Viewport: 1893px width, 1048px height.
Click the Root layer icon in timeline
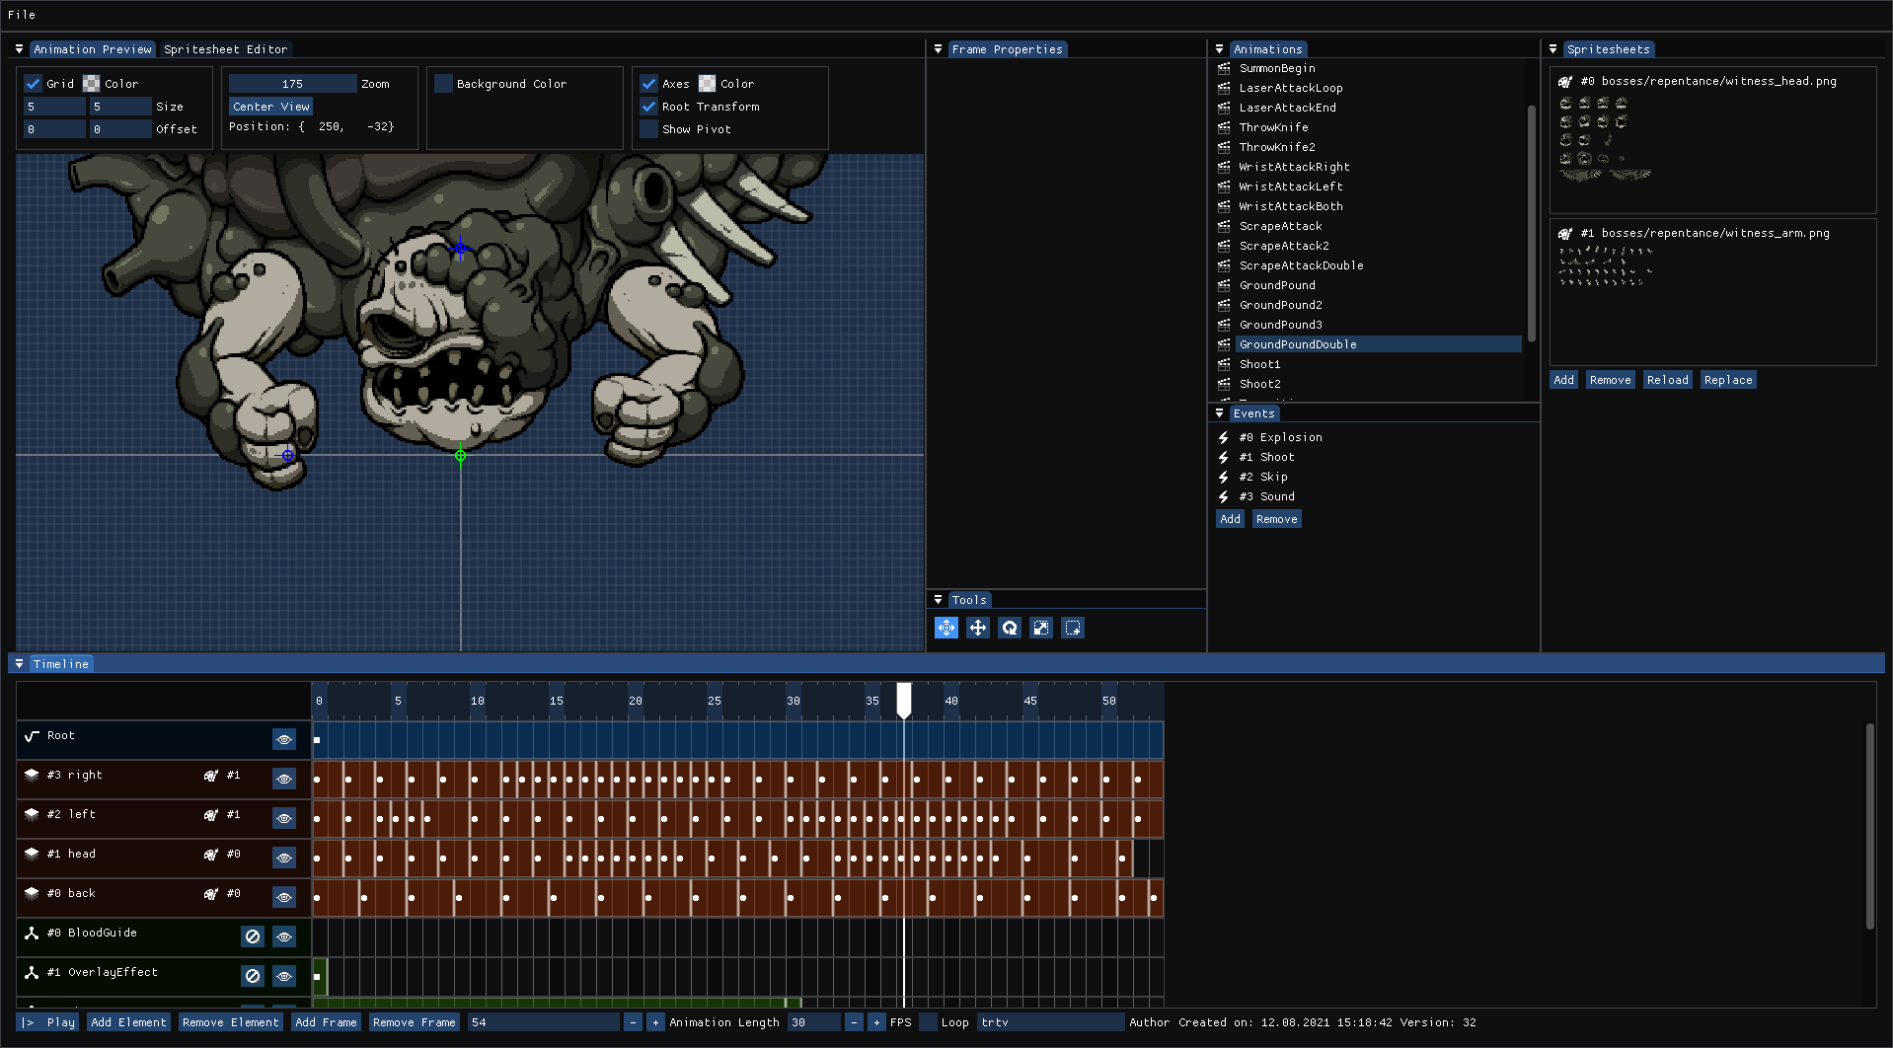click(x=32, y=736)
